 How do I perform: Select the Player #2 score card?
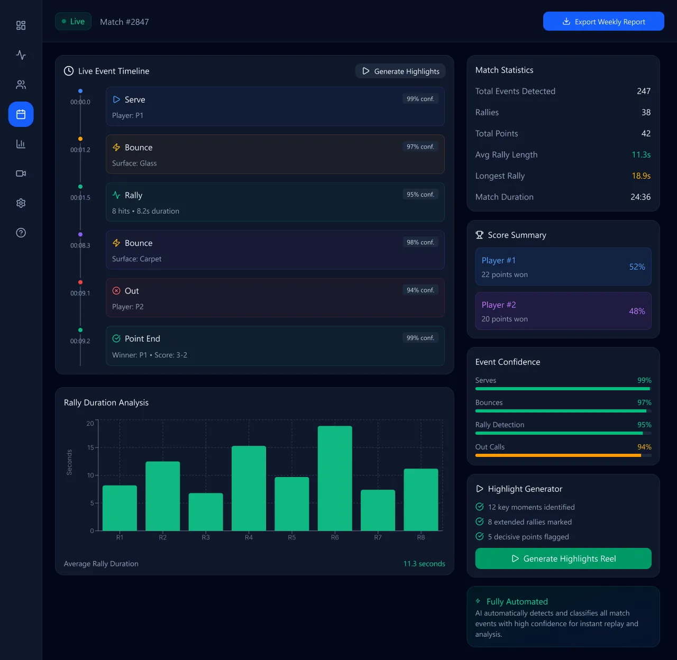[563, 311]
